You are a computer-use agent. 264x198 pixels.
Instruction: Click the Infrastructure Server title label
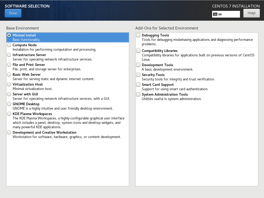29,55
